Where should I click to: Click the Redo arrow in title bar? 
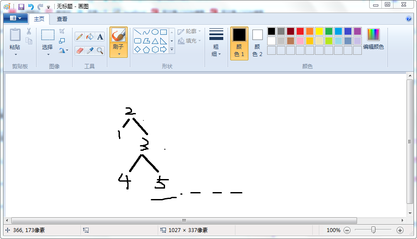[x=40, y=7]
